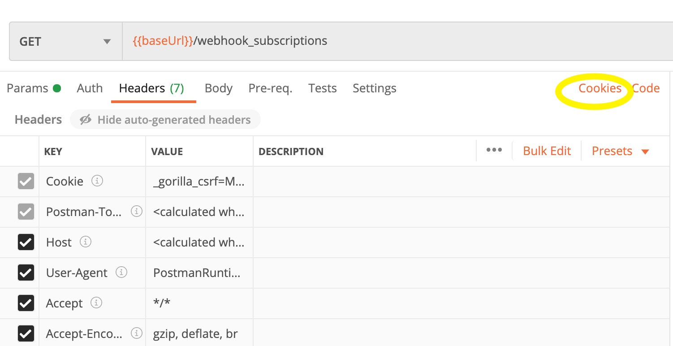
Task: Click the info icon beside the Accept header
Action: point(97,303)
